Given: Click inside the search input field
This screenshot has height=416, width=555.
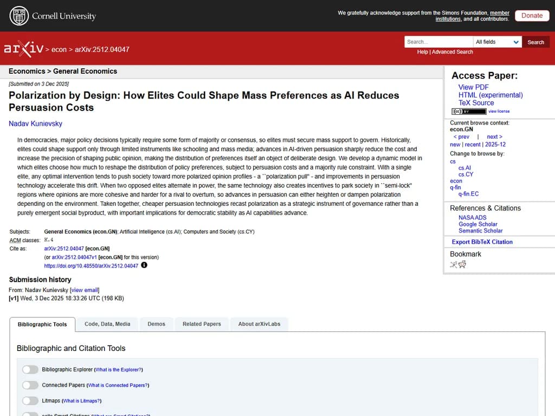Looking at the screenshot, I should 438,42.
